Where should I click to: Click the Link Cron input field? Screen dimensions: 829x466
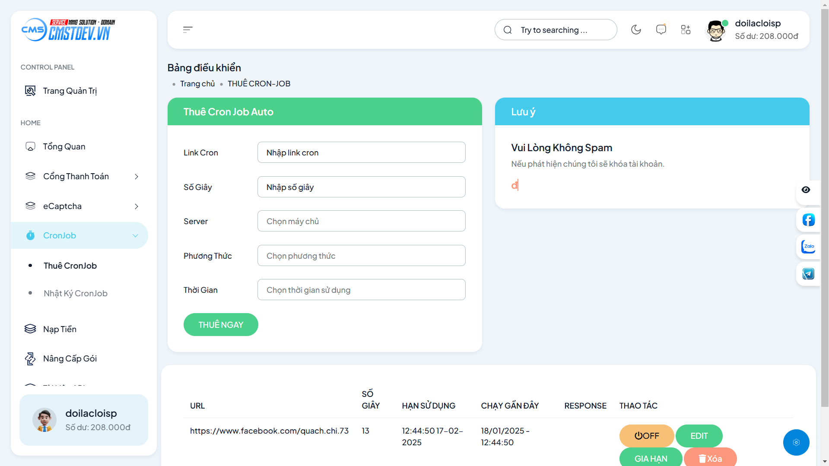pyautogui.click(x=361, y=152)
